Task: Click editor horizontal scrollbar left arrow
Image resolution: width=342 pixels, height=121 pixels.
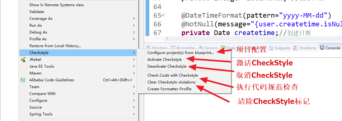Action: pyautogui.click(x=167, y=38)
